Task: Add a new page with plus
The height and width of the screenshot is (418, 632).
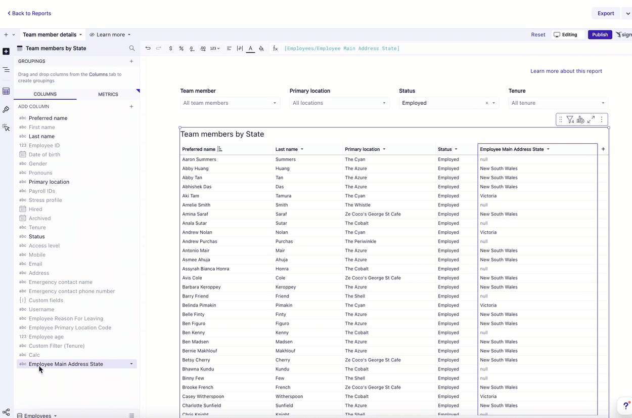Action: coord(6,35)
